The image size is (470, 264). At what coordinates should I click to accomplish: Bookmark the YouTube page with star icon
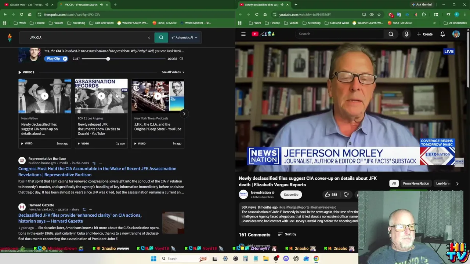coord(379,15)
